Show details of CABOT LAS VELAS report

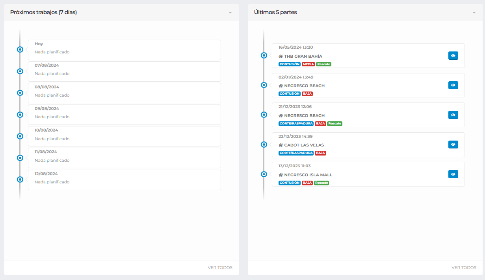(453, 145)
